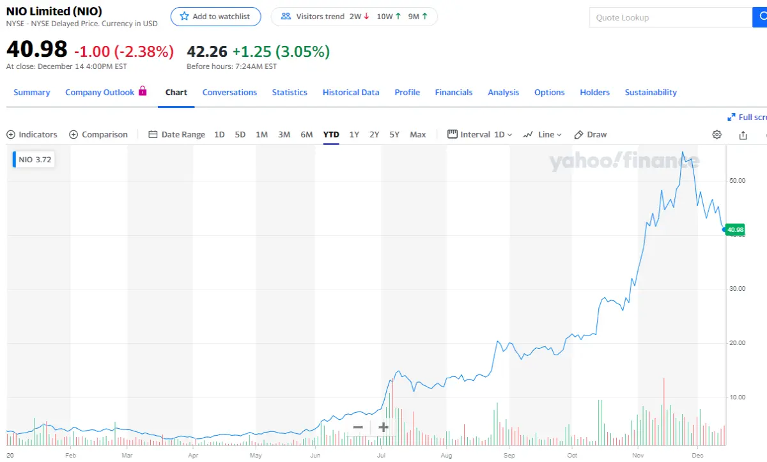Open the Sustainability tab
Image resolution: width=767 pixels, height=462 pixels.
tap(651, 93)
